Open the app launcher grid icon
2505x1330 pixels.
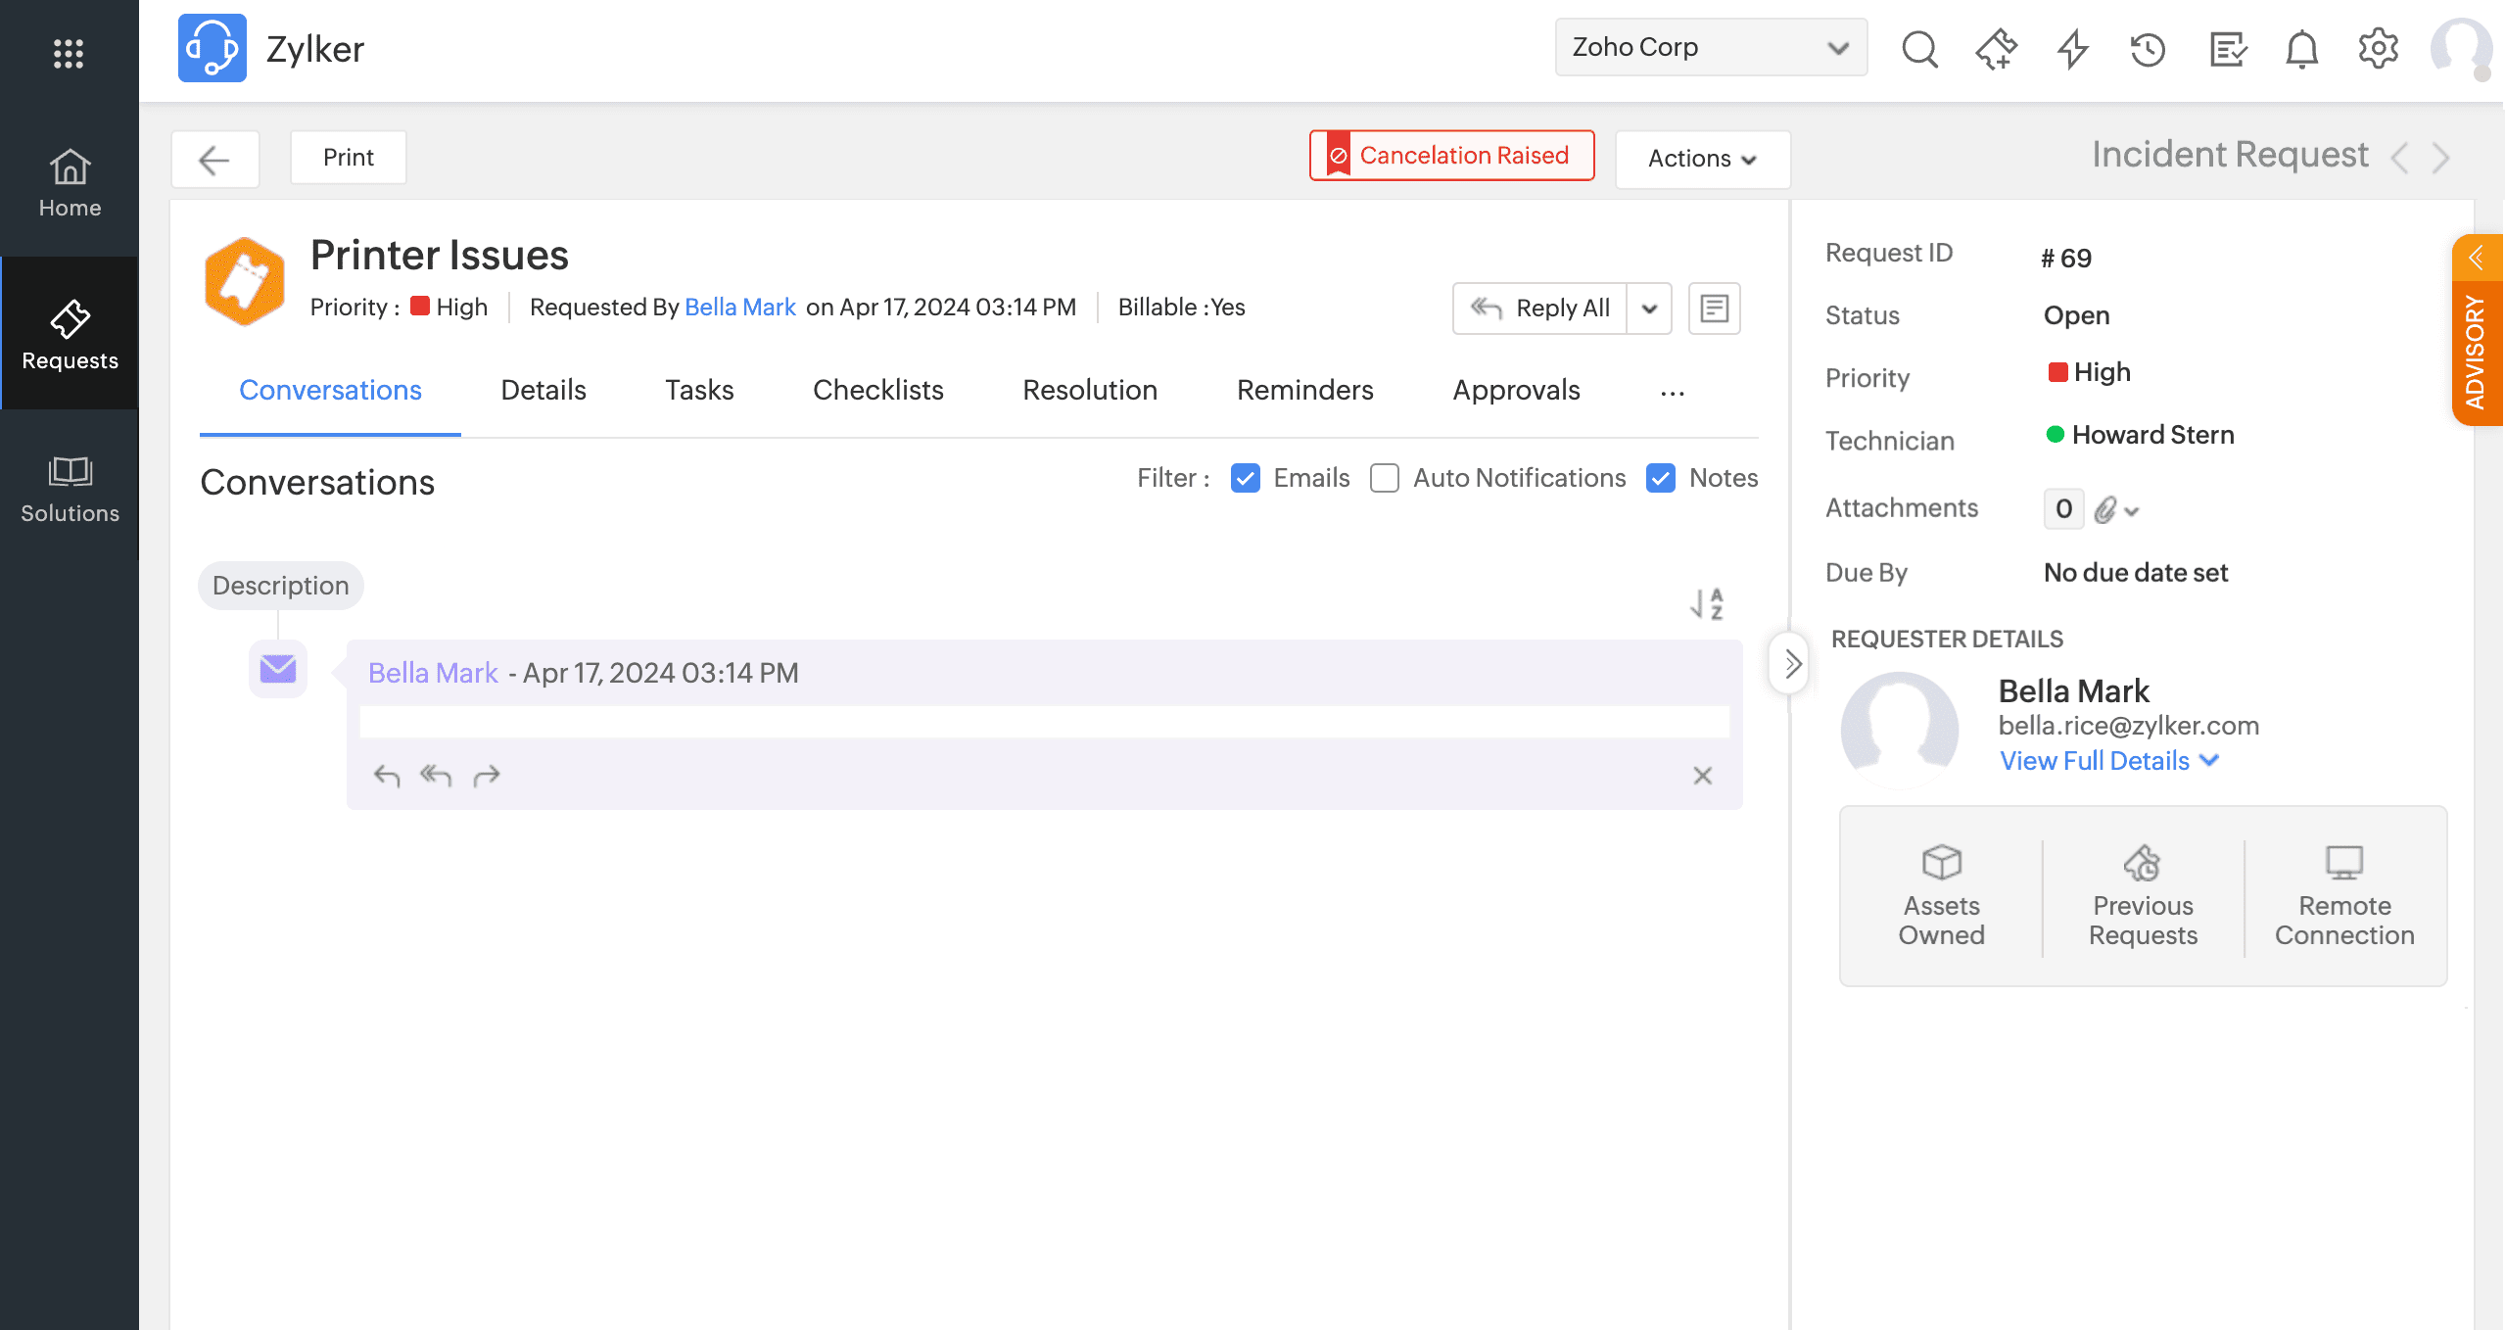[x=69, y=54]
